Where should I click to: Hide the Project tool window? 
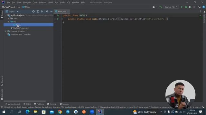coord(51,11)
